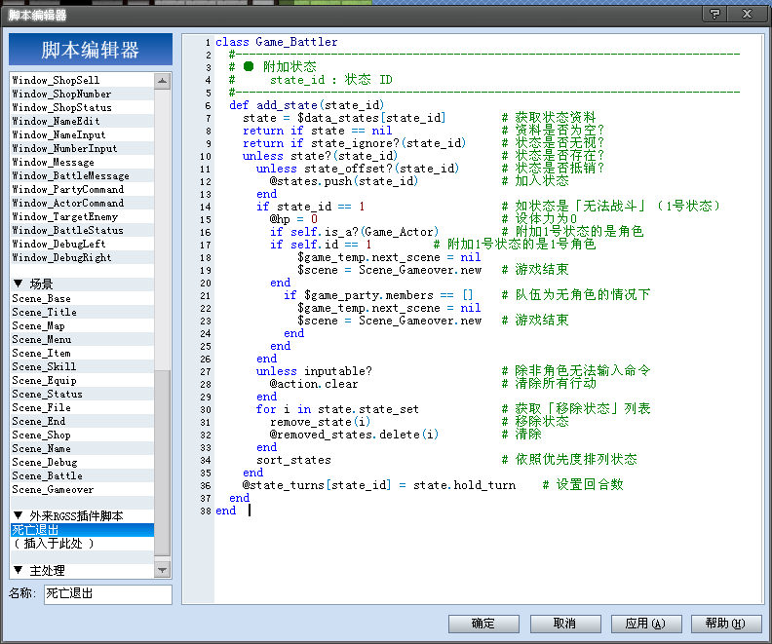This screenshot has height=644, width=772.
Task: Click line '@states.push(state_id)'
Action: [344, 181]
